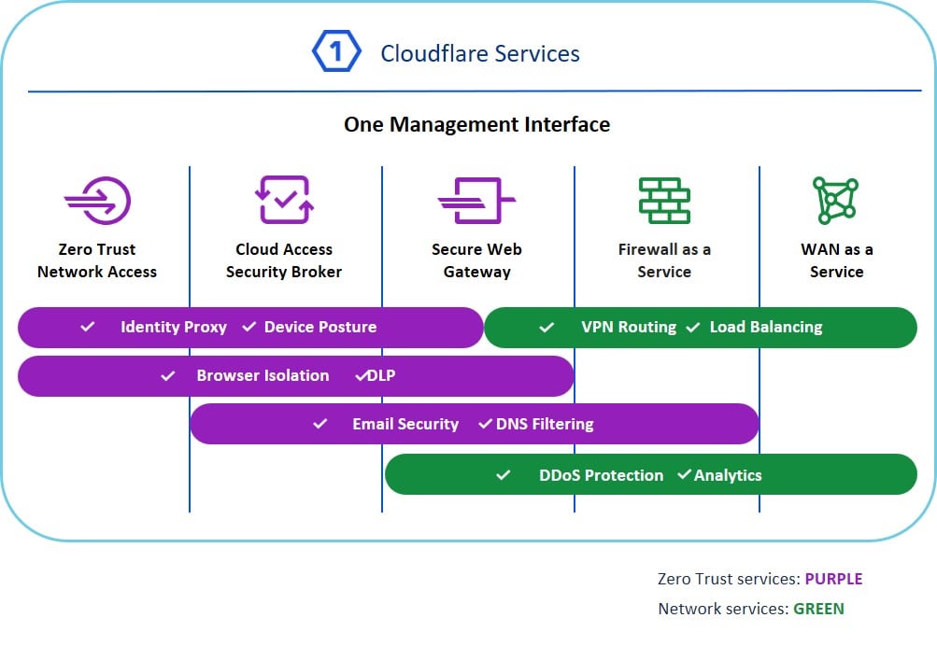Click the checkmark next to Analytics
Screen dimensions: 937x646
click(x=685, y=474)
